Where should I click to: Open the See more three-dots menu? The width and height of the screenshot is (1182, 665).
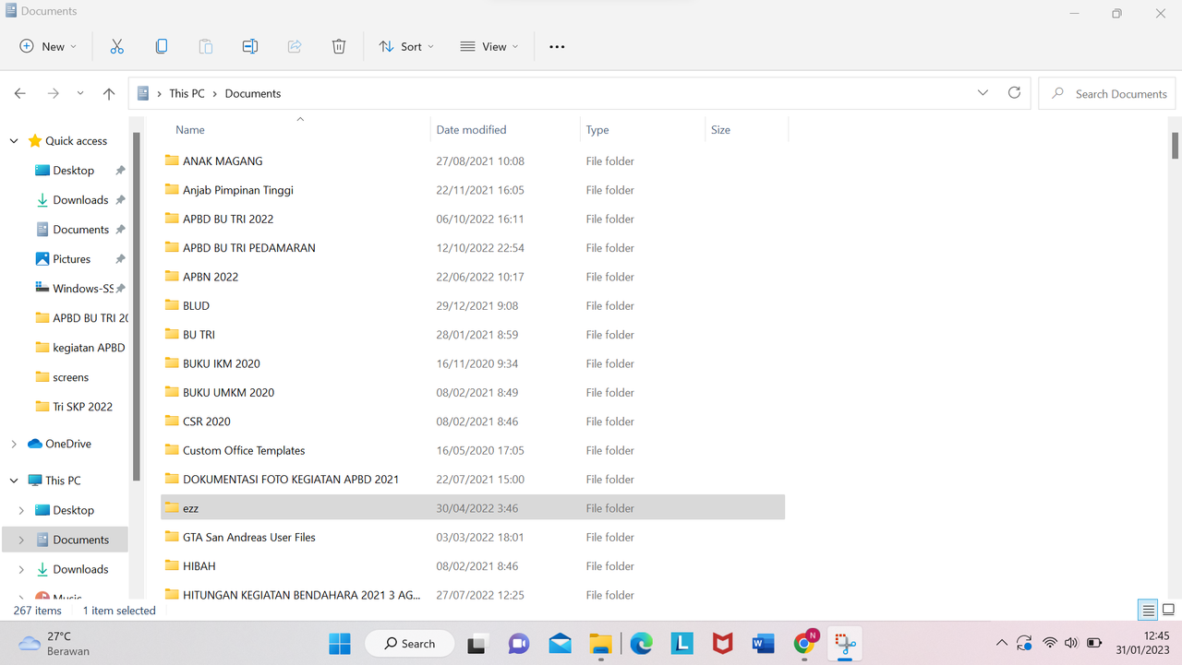(557, 46)
